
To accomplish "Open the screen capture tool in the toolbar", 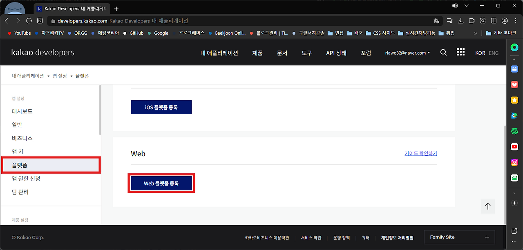I will [483, 20].
